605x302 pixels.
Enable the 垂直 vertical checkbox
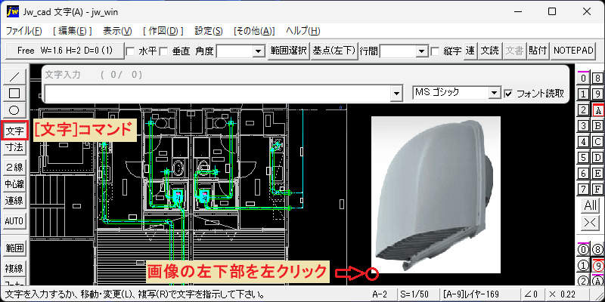click(x=163, y=51)
